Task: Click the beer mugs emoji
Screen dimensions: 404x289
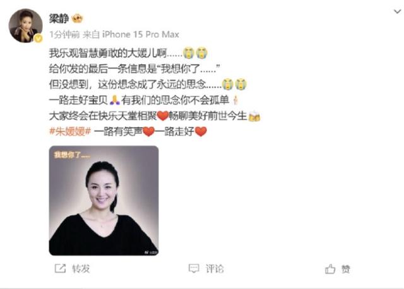Action: [x=254, y=116]
